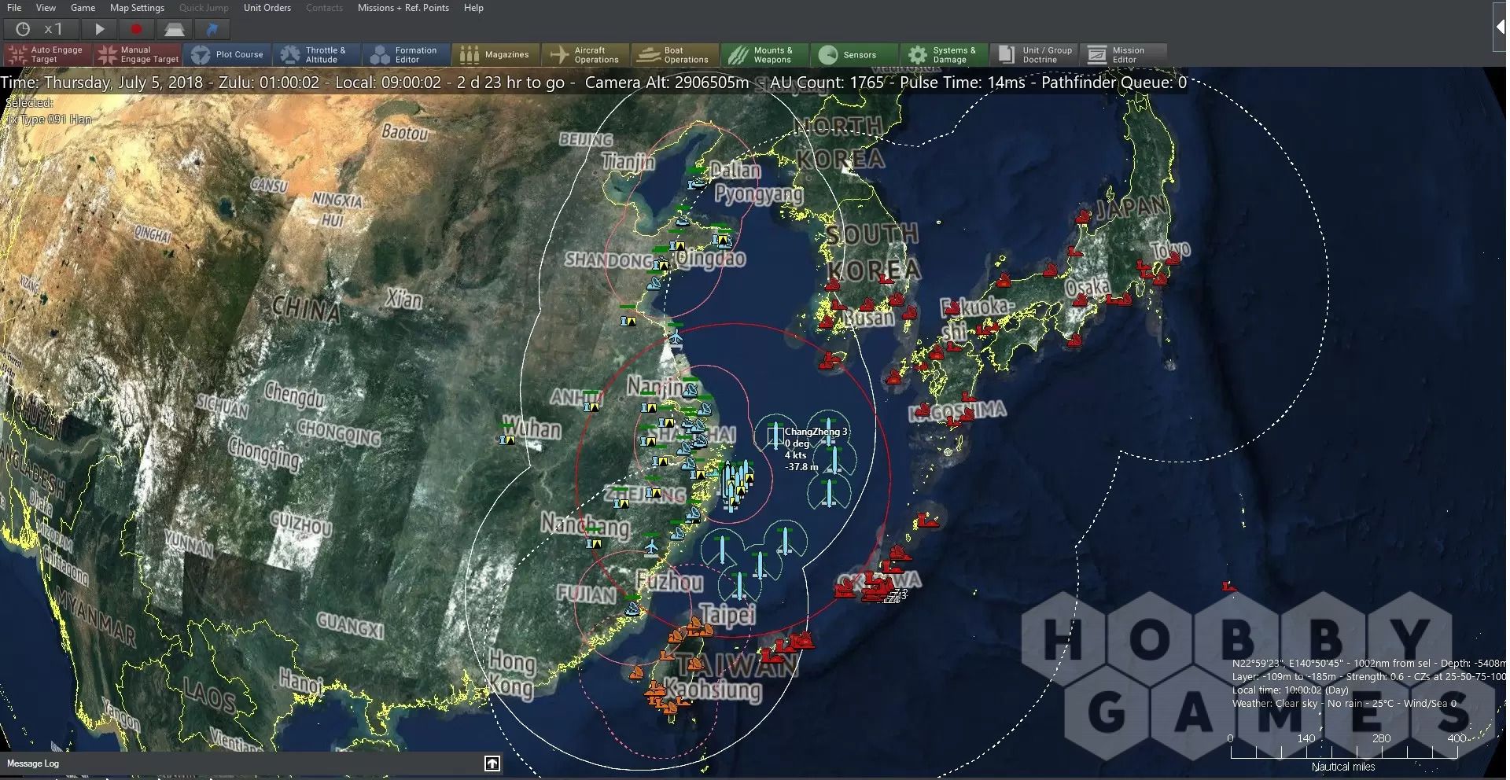Open the Game menu

point(83,8)
